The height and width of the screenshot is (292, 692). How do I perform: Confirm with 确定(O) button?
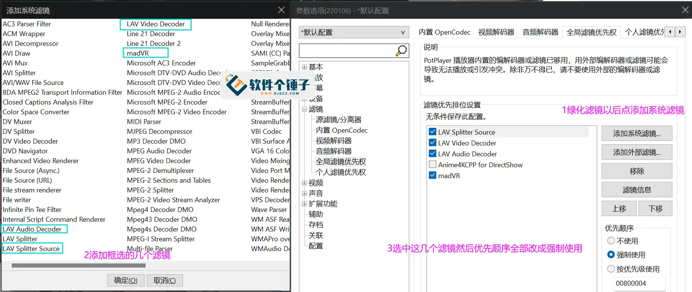tap(126, 280)
